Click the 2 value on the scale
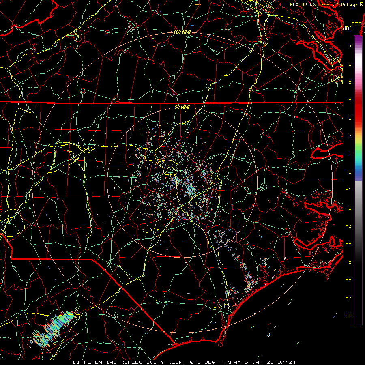Screen dimensions: 365x365 click(x=350, y=136)
